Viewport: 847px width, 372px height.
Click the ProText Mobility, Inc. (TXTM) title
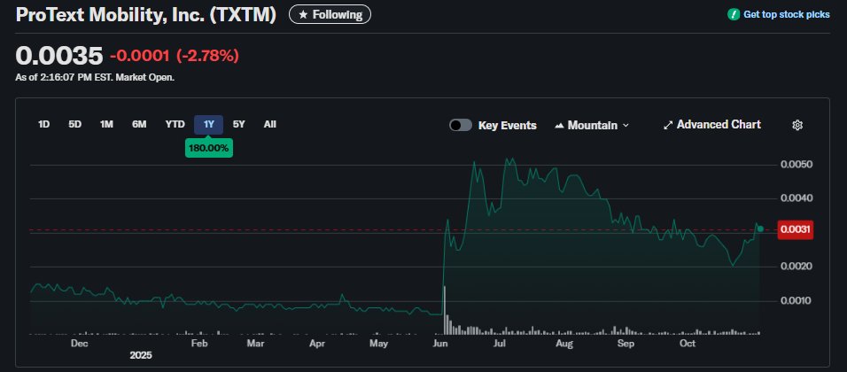pos(146,14)
